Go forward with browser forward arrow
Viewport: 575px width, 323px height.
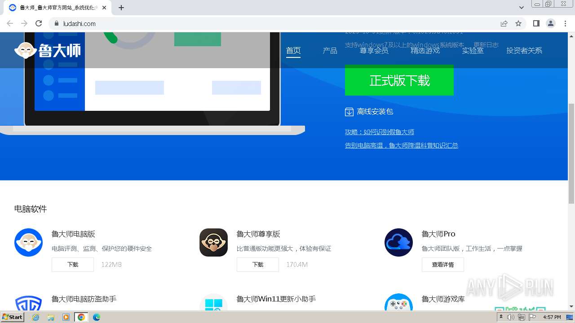click(x=24, y=23)
